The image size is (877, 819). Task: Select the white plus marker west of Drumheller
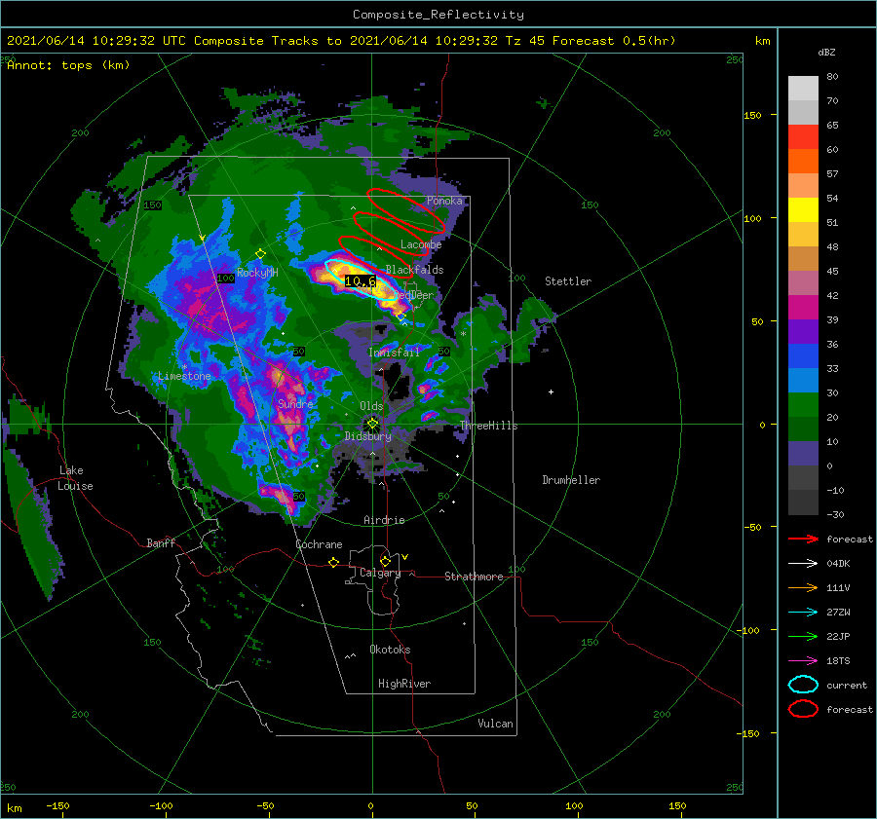click(x=551, y=391)
